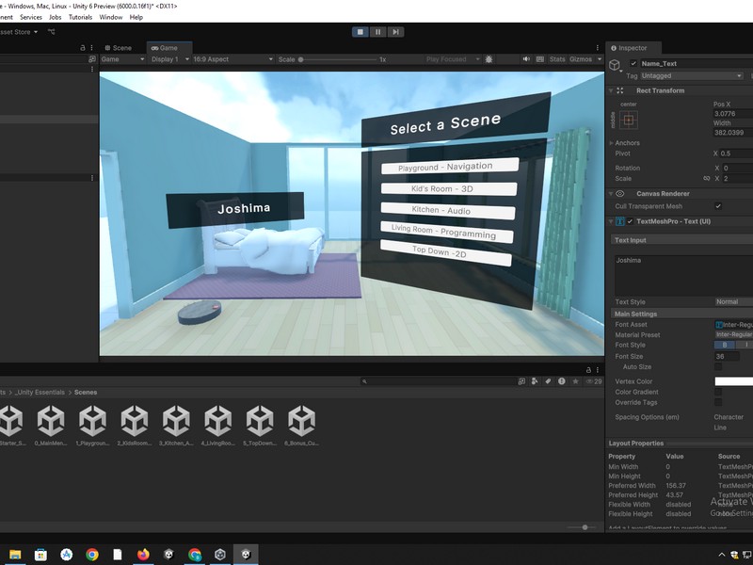Image resolution: width=753 pixels, height=565 pixels.
Task: Expand the Anchors foldout
Action: (x=612, y=143)
